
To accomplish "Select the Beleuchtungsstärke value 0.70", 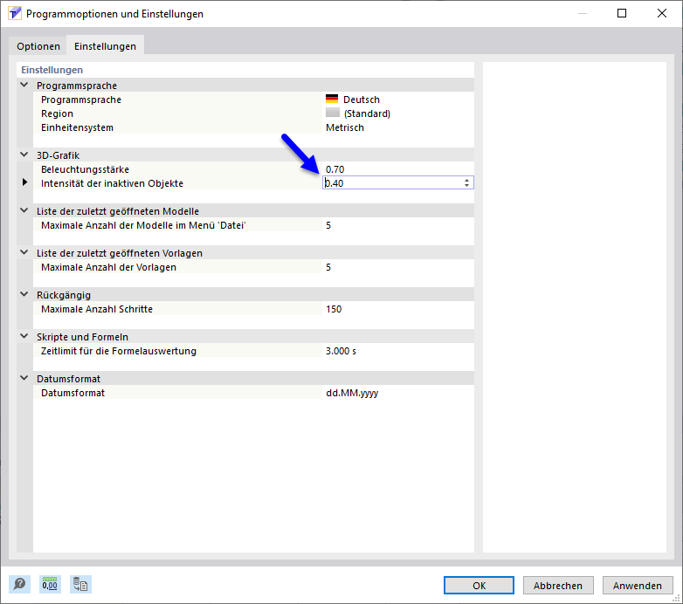I will tap(335, 169).
